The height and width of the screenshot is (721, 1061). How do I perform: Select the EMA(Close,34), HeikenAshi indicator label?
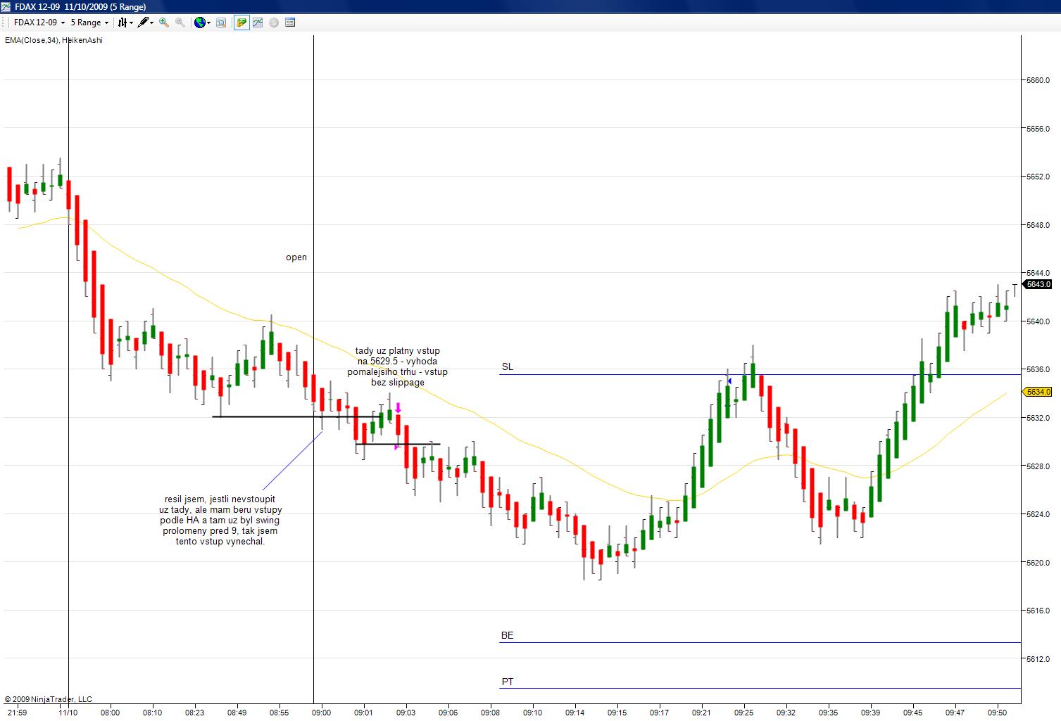54,40
